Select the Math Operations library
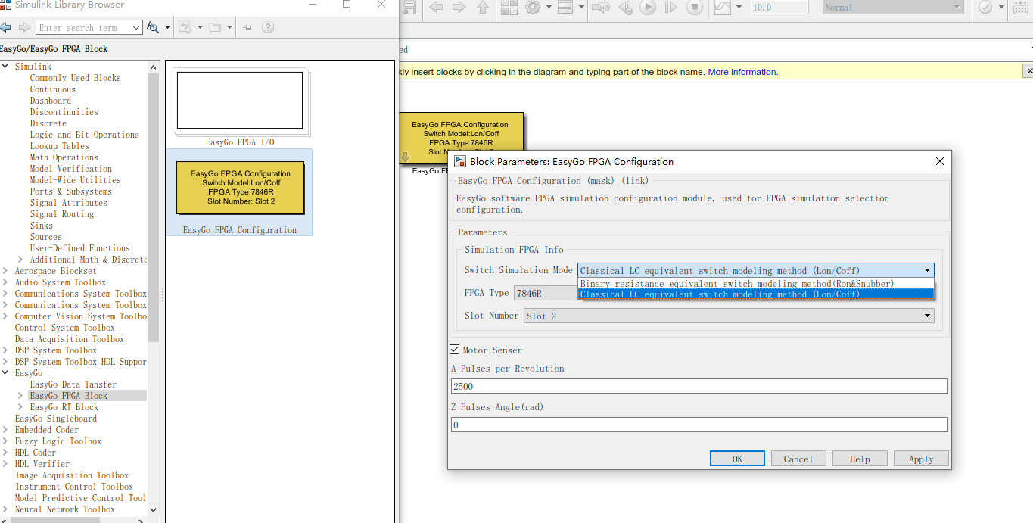 pyautogui.click(x=64, y=157)
